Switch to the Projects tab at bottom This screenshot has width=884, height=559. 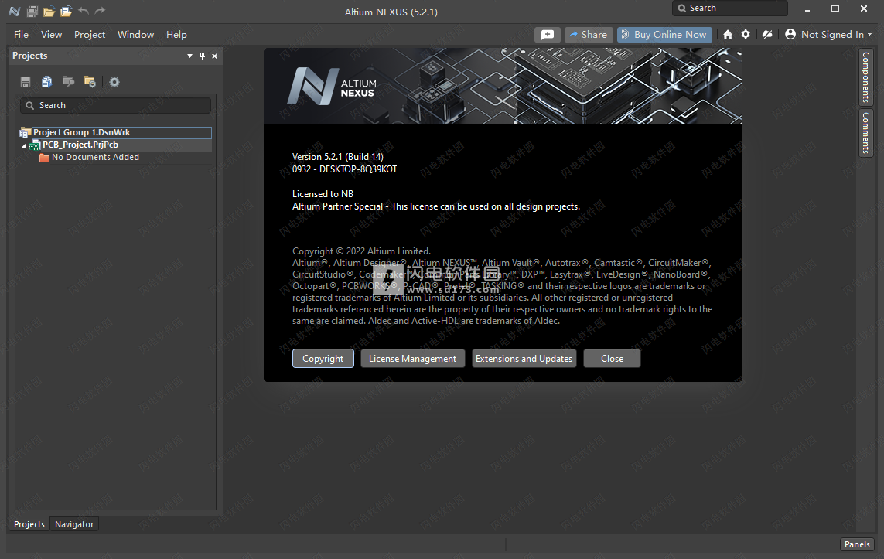coord(29,524)
